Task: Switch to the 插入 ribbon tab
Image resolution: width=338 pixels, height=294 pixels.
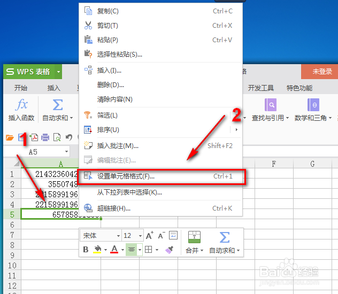Action: [53, 88]
